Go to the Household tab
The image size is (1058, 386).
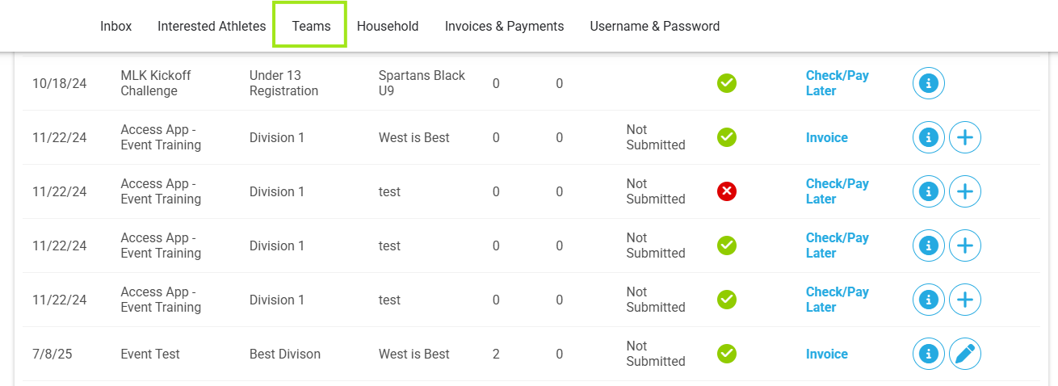tap(388, 26)
